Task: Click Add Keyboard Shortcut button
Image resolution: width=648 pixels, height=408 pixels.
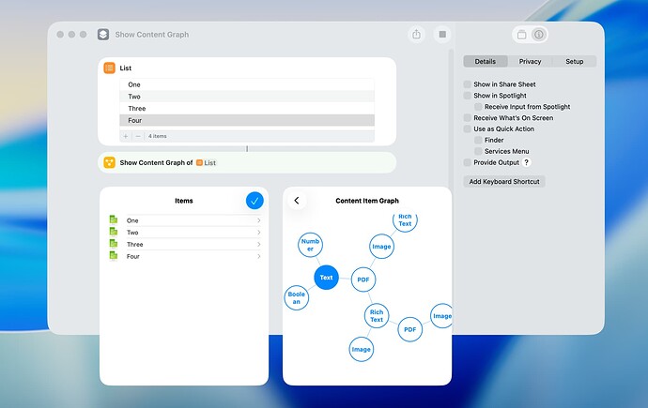Action: pyautogui.click(x=504, y=182)
